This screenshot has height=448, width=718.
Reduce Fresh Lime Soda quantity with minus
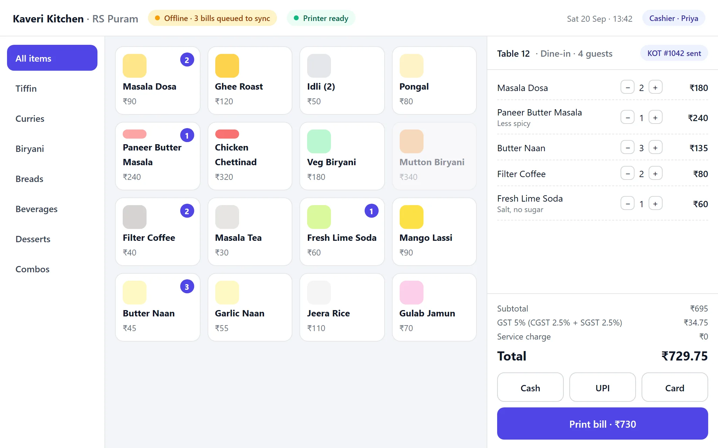point(627,204)
